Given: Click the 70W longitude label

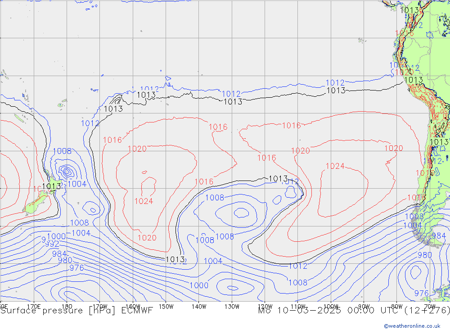Looking at the screenshot, I should (430, 307).
